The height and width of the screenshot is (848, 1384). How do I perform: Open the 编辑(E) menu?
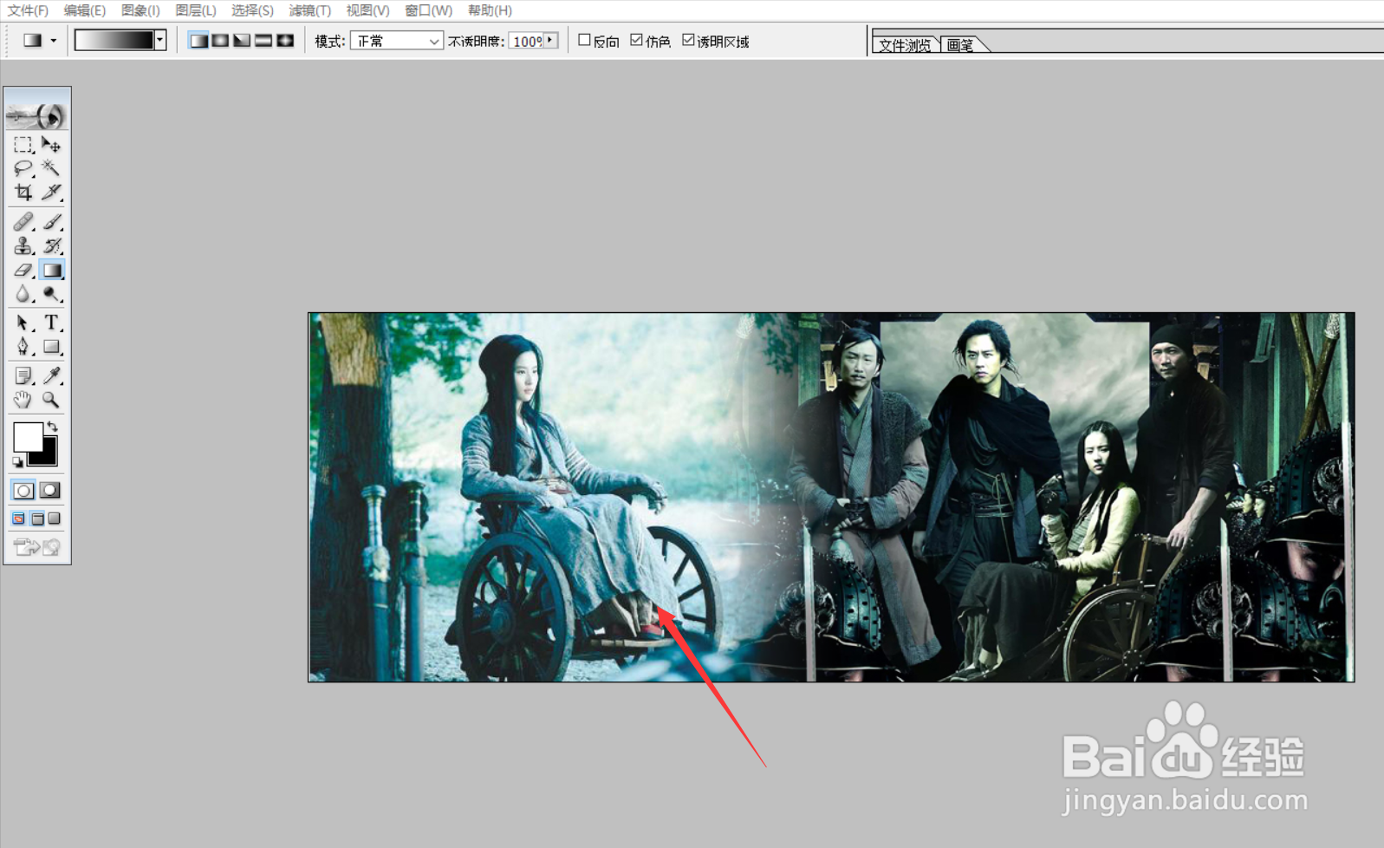84,10
